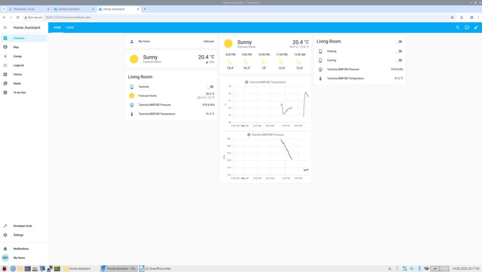Open the Chromium profile icon
Screen dimensions: 482x272
coord(472,17)
